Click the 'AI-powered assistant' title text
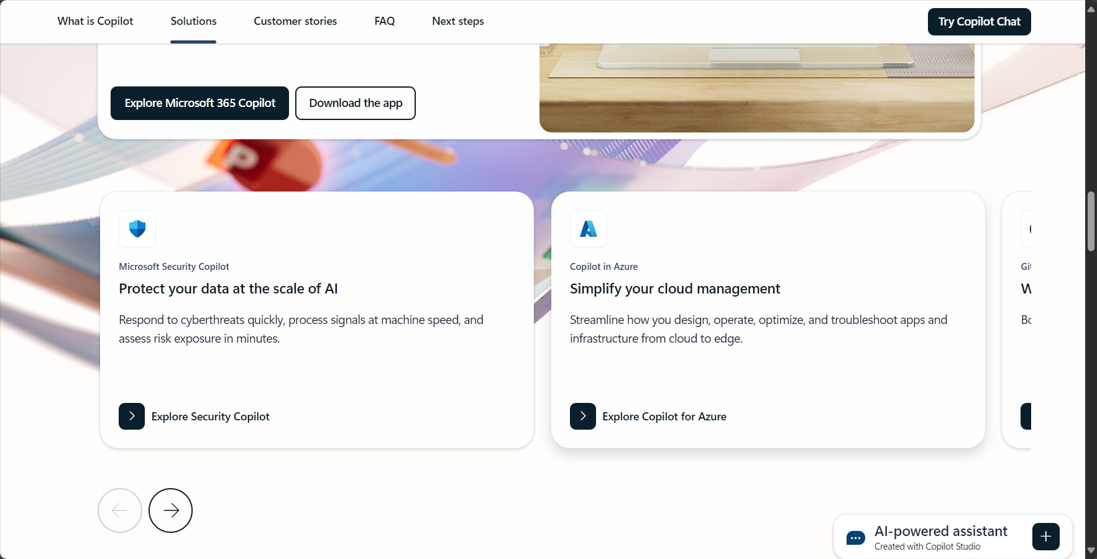1097x559 pixels. click(940, 531)
